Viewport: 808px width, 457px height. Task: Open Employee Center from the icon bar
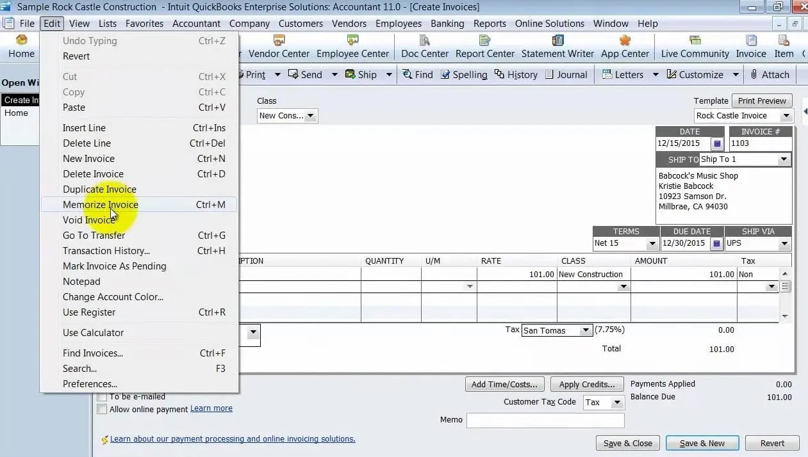click(352, 47)
